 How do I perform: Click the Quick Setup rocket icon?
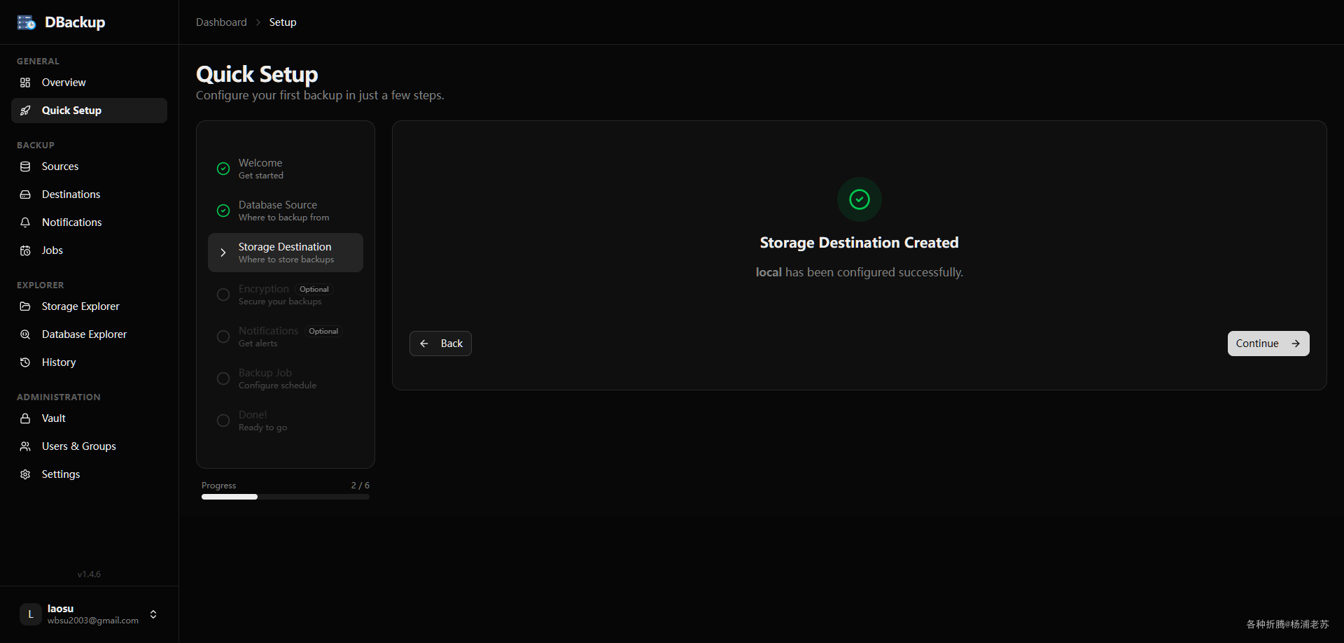25,111
